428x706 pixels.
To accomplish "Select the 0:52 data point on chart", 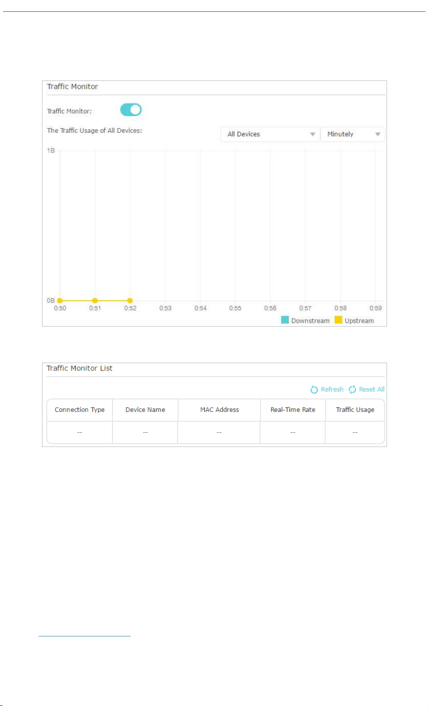I will coord(130,300).
